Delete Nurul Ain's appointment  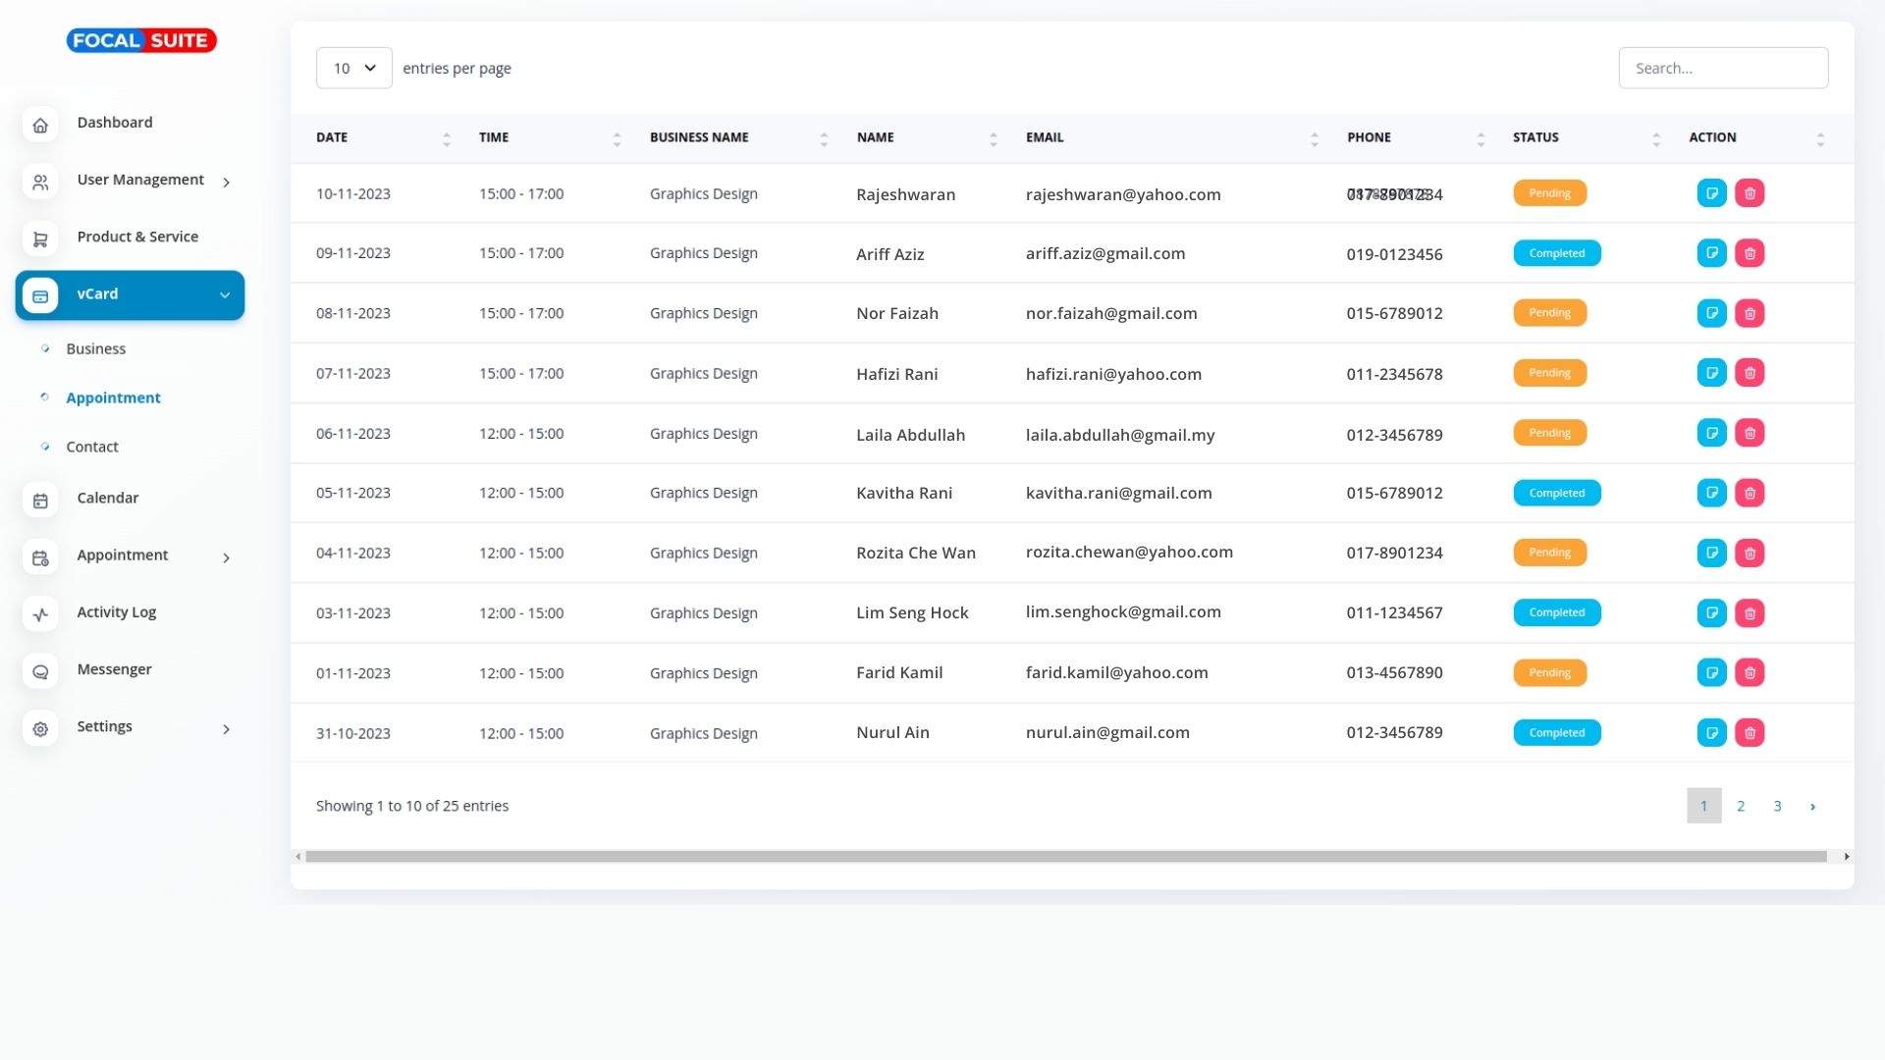point(1750,733)
